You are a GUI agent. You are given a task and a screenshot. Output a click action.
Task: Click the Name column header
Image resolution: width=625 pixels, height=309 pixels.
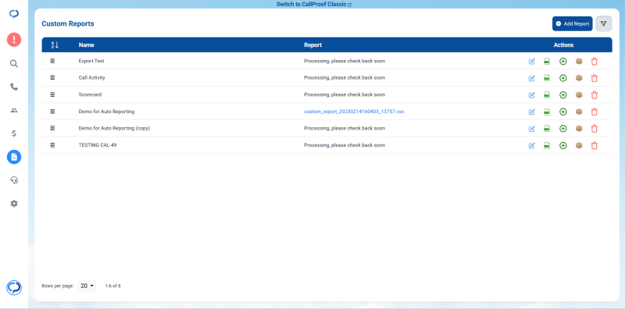coord(87,45)
